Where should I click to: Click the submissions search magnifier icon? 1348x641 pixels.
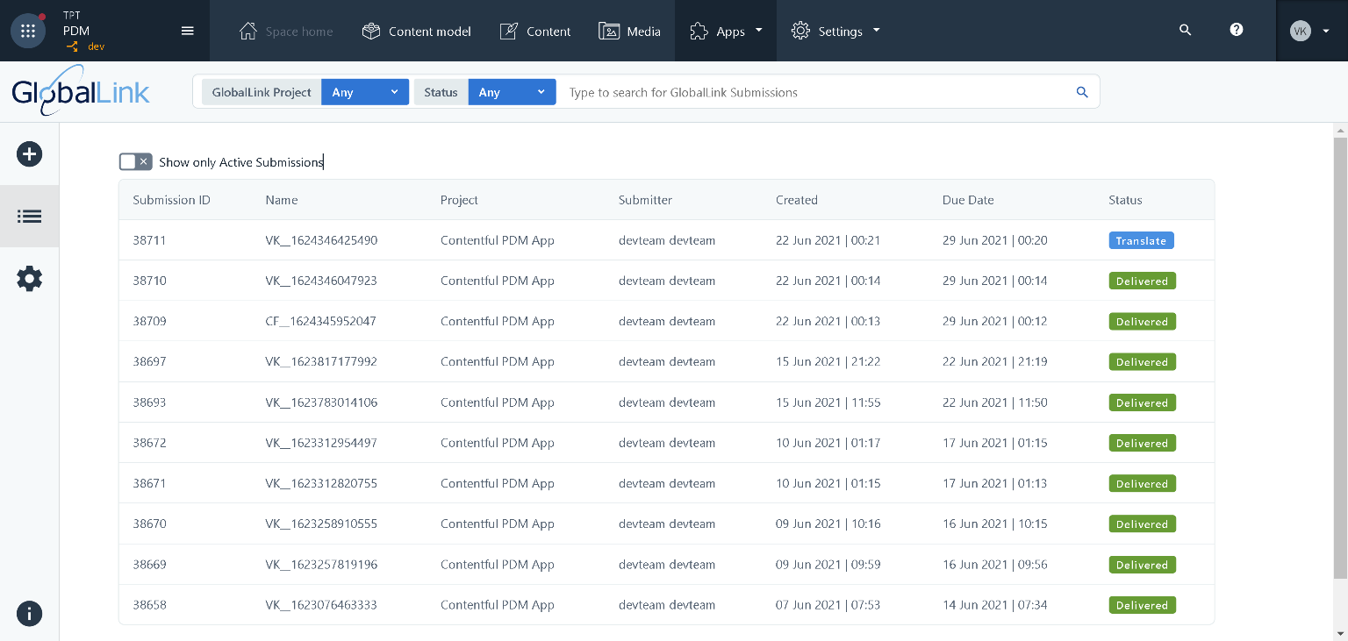[1082, 92]
